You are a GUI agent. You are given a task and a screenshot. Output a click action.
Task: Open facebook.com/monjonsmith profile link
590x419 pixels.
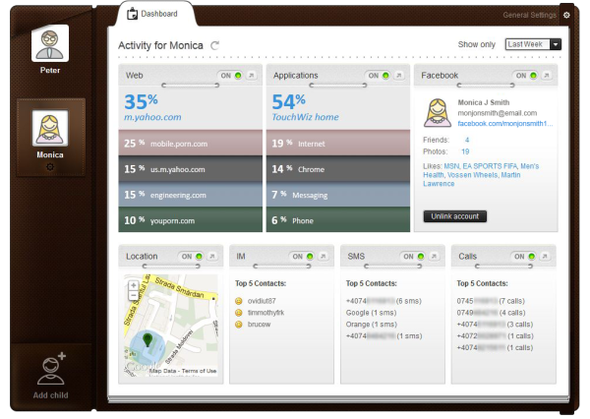tap(505, 124)
